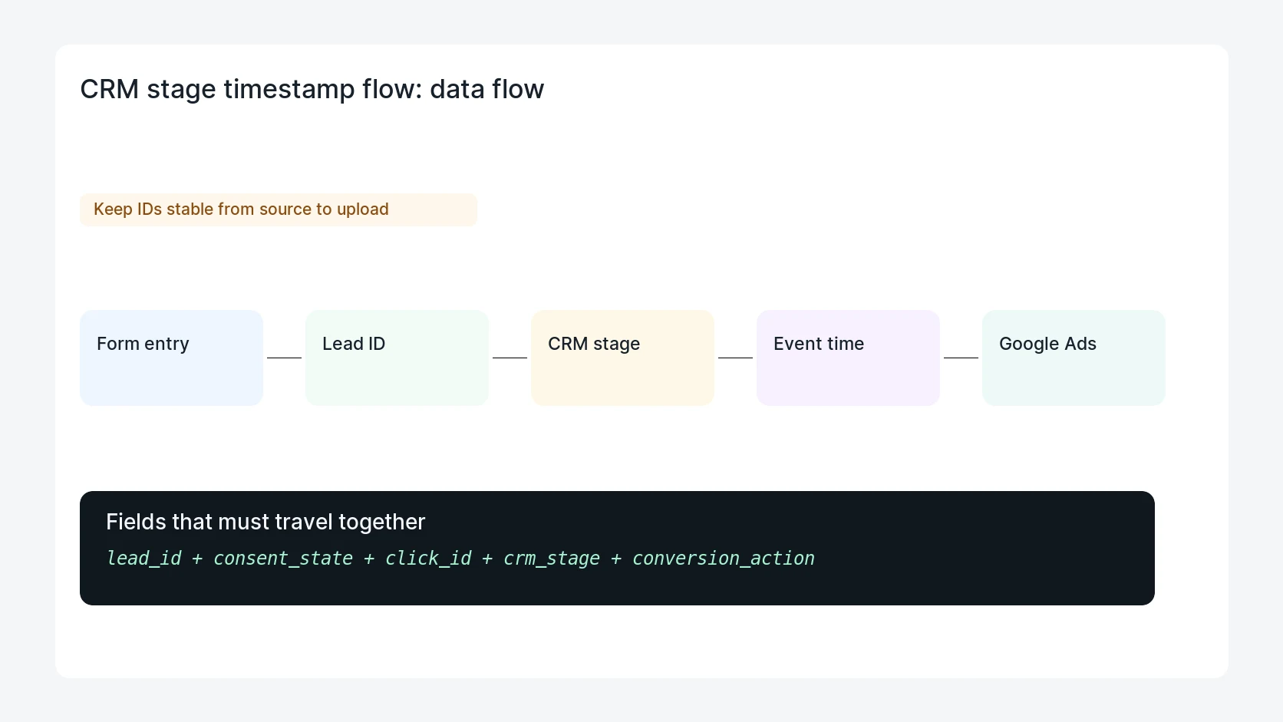
Task: Click the CRM stage box
Action: tap(622, 358)
